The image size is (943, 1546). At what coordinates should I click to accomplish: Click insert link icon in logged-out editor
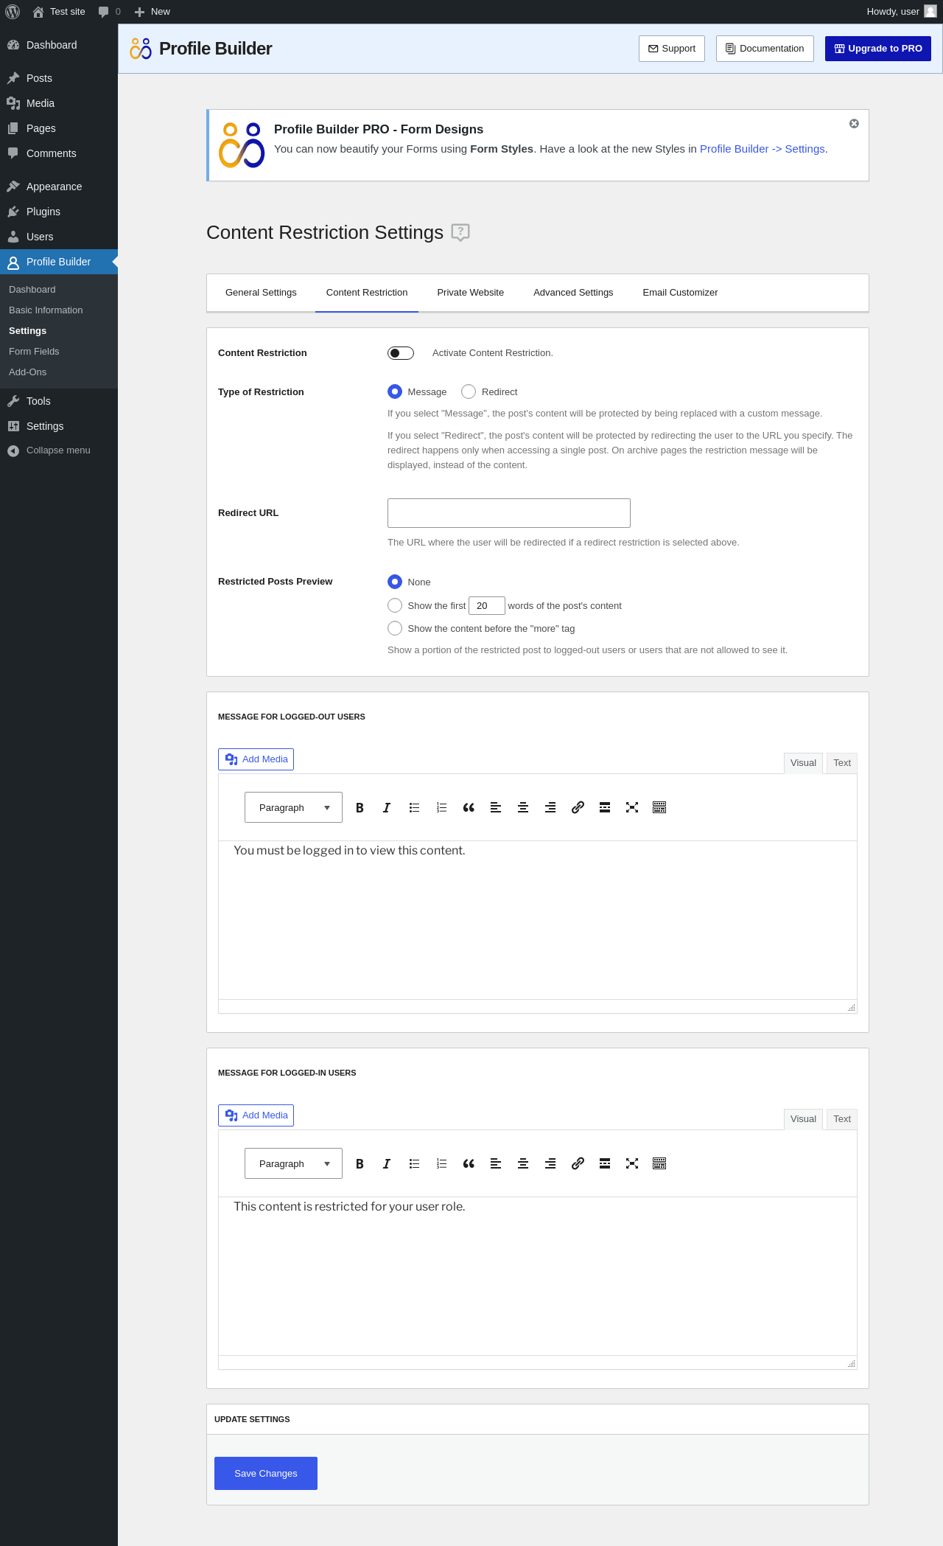(x=578, y=807)
